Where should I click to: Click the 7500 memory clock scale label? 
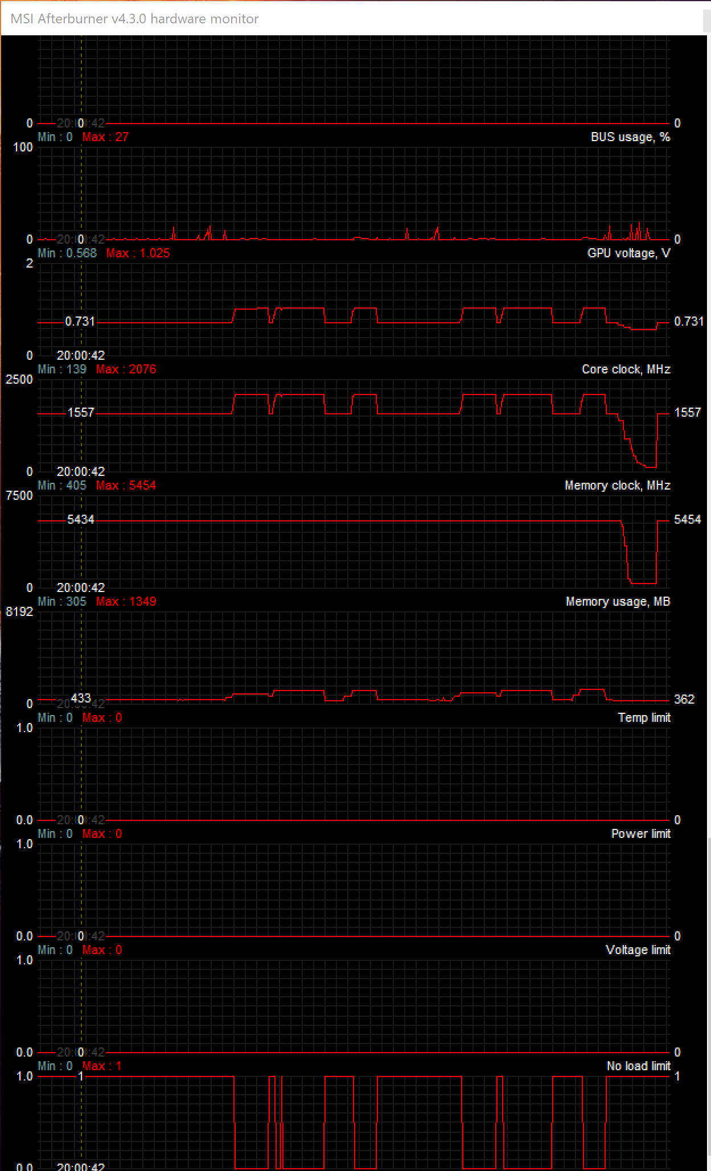click(19, 496)
